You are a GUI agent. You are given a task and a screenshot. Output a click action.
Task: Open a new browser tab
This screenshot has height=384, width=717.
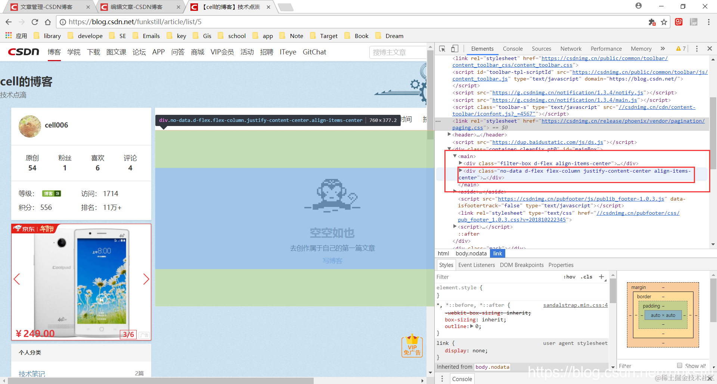(x=286, y=7)
